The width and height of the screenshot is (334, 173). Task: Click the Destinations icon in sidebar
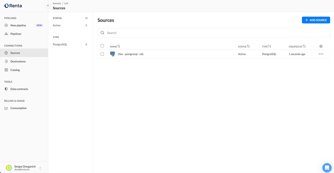pyautogui.click(x=6, y=61)
